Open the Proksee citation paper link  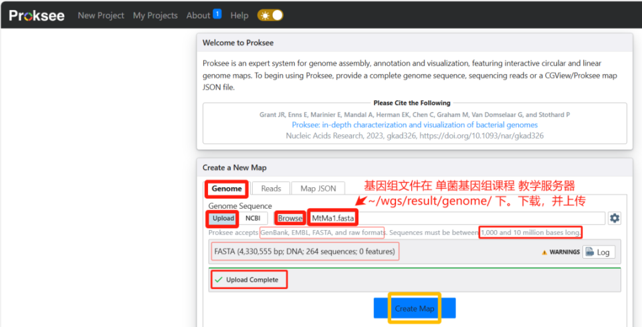(x=415, y=125)
